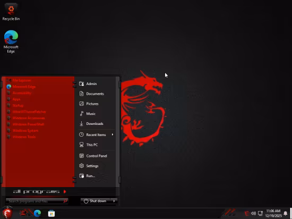
Task: Click the Show desktop strip at the taskbar edge
Action: (x=291, y=213)
